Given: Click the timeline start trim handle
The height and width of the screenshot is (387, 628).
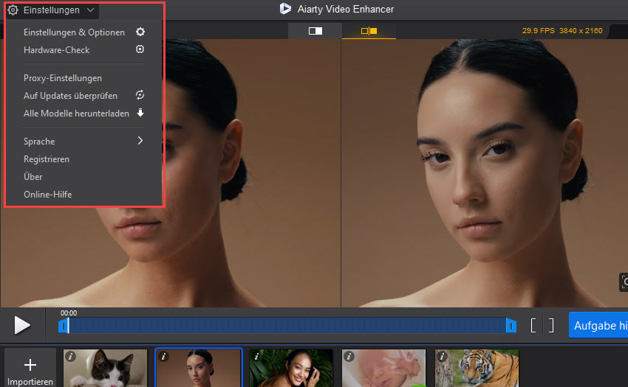Looking at the screenshot, I should (x=63, y=326).
